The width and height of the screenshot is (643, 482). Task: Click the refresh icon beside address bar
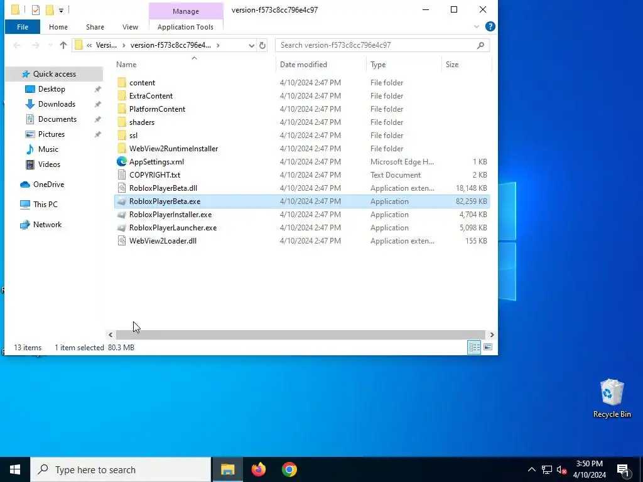click(262, 45)
